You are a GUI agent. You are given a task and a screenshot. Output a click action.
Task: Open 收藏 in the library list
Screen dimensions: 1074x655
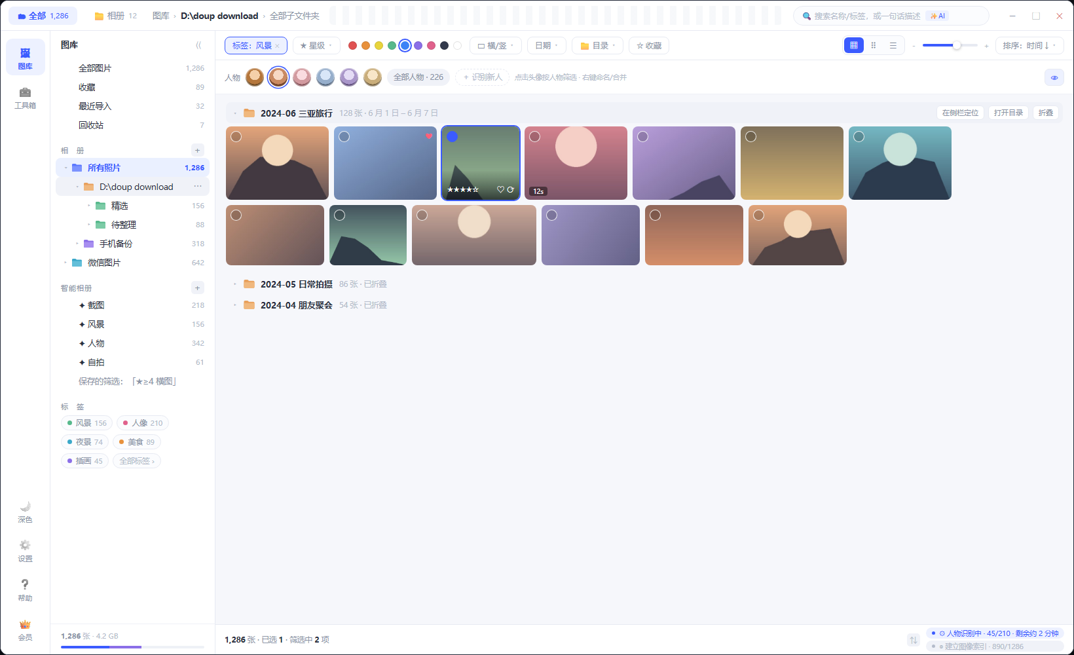(133, 87)
